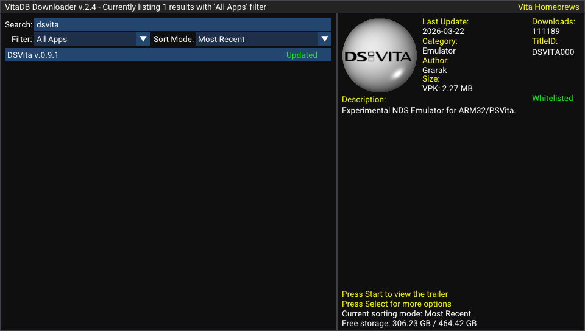
Task: Click the TitleID value DSVITA000
Action: click(x=553, y=52)
